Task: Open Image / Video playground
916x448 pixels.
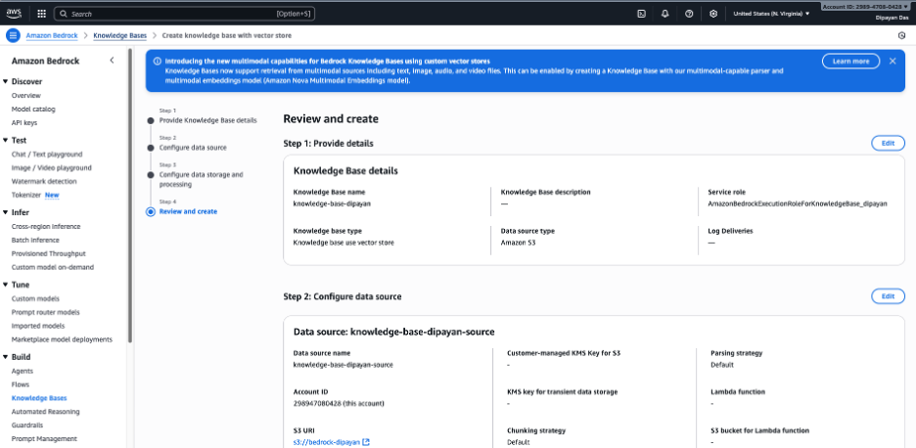Action: [52, 167]
